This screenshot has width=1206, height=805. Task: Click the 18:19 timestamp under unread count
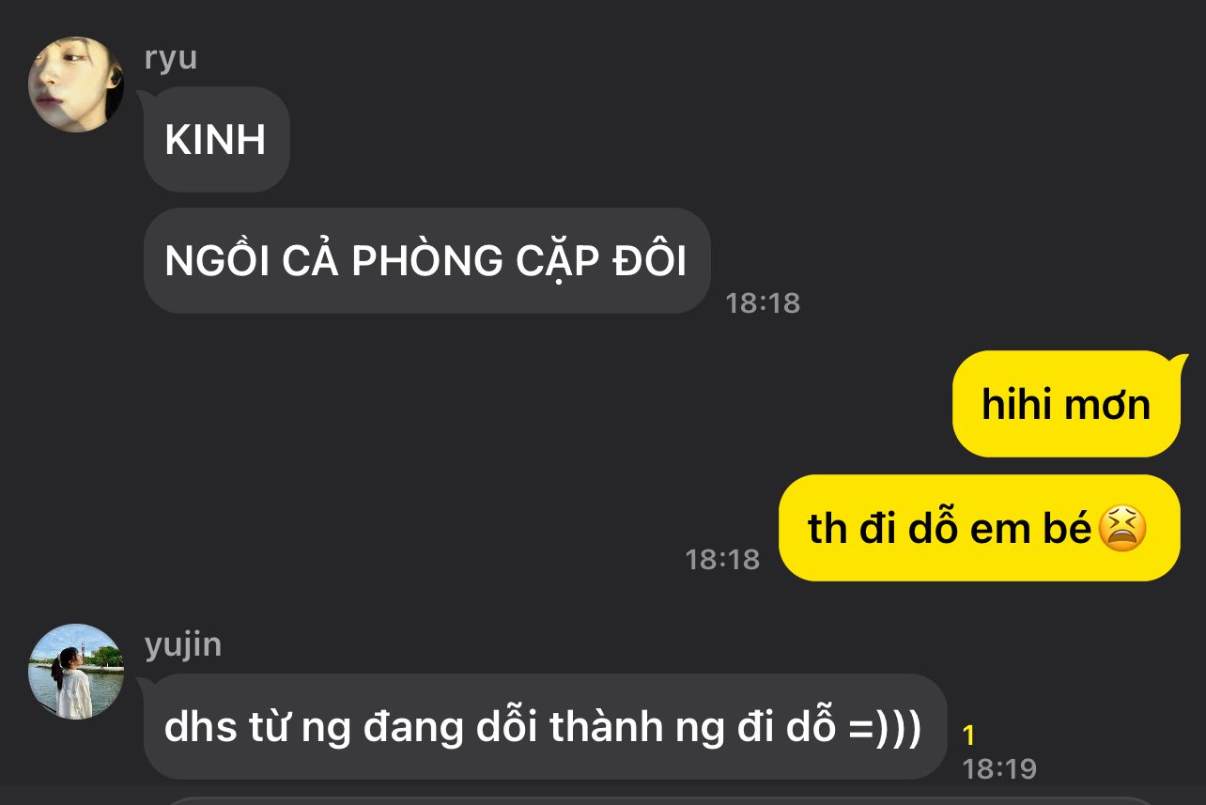(999, 769)
